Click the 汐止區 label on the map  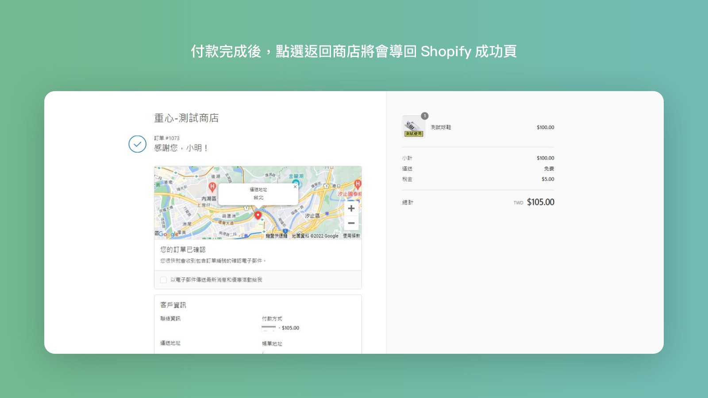[x=312, y=216]
